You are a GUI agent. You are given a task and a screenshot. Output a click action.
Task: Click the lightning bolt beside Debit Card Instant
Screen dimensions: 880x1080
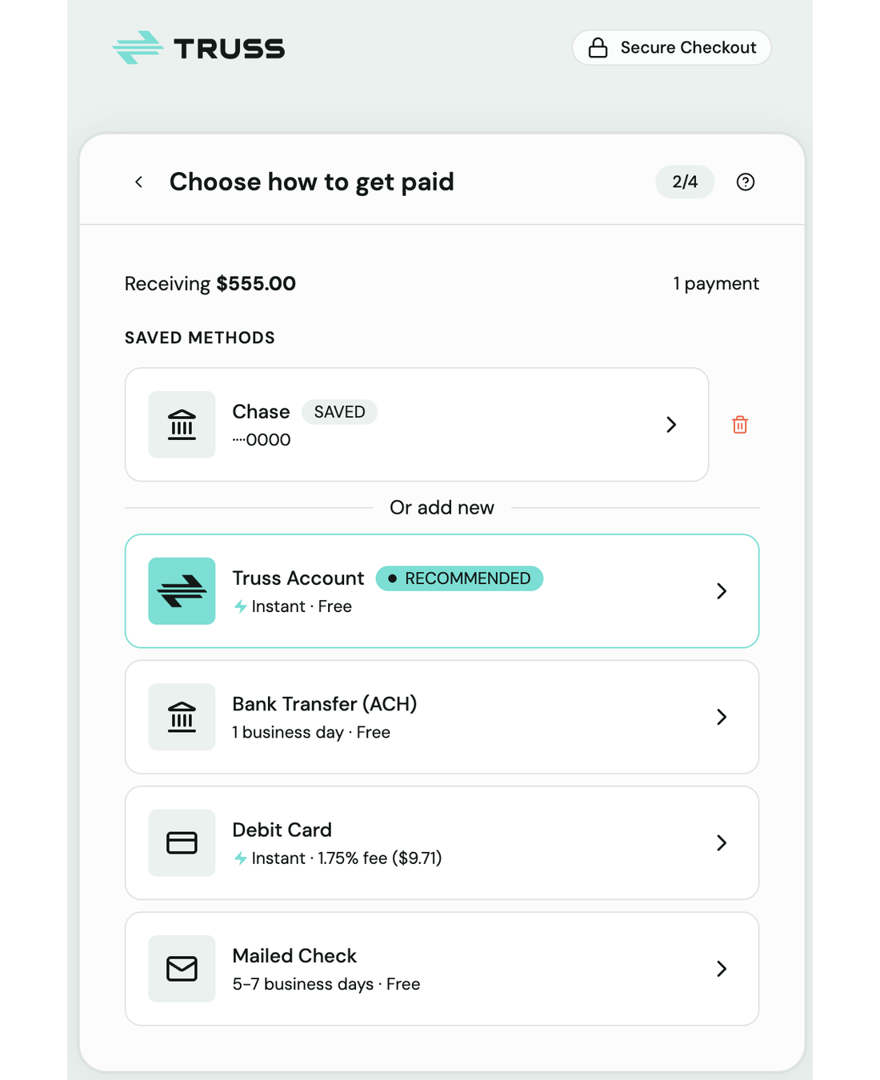point(240,858)
